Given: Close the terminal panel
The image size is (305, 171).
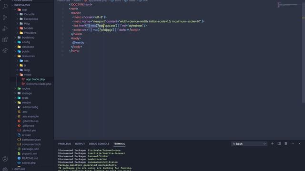Looking at the screenshot, I should click(299, 143).
